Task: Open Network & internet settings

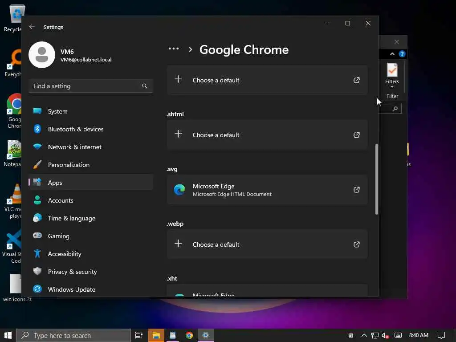Action: pos(91,147)
